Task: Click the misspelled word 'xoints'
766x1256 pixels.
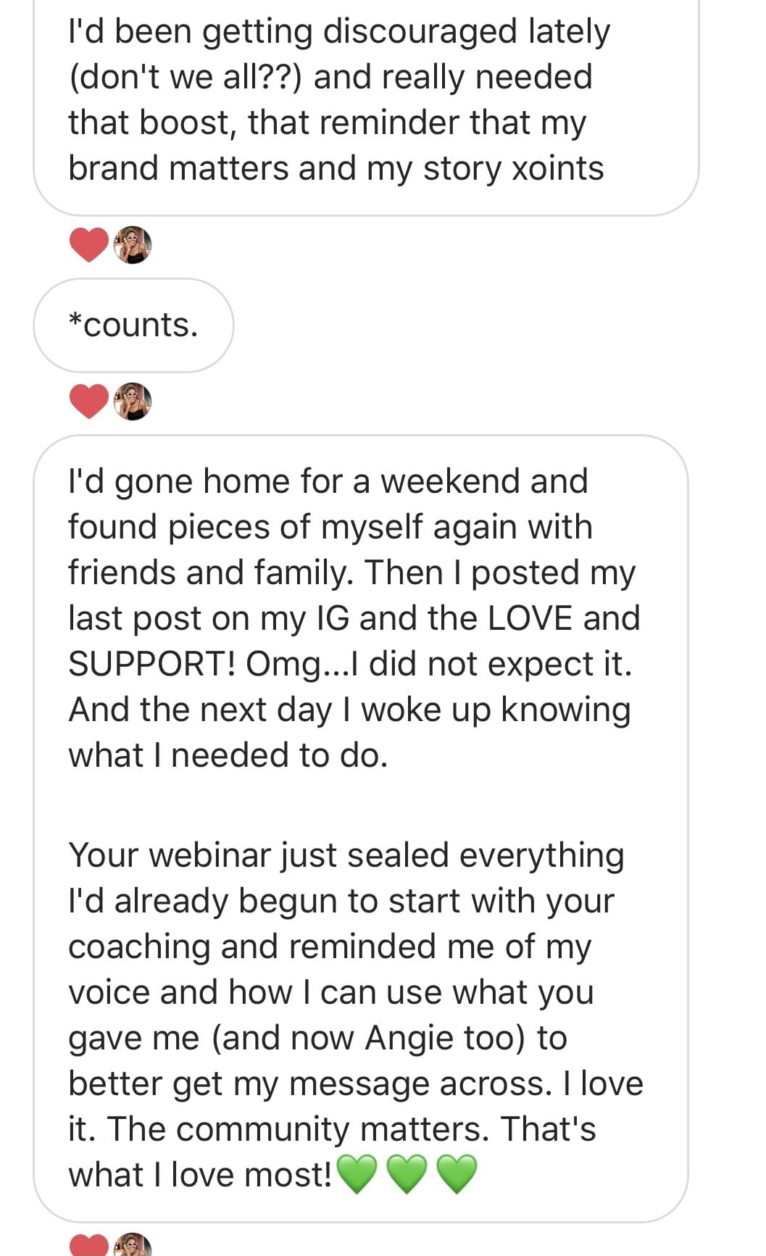Action: click(x=557, y=168)
